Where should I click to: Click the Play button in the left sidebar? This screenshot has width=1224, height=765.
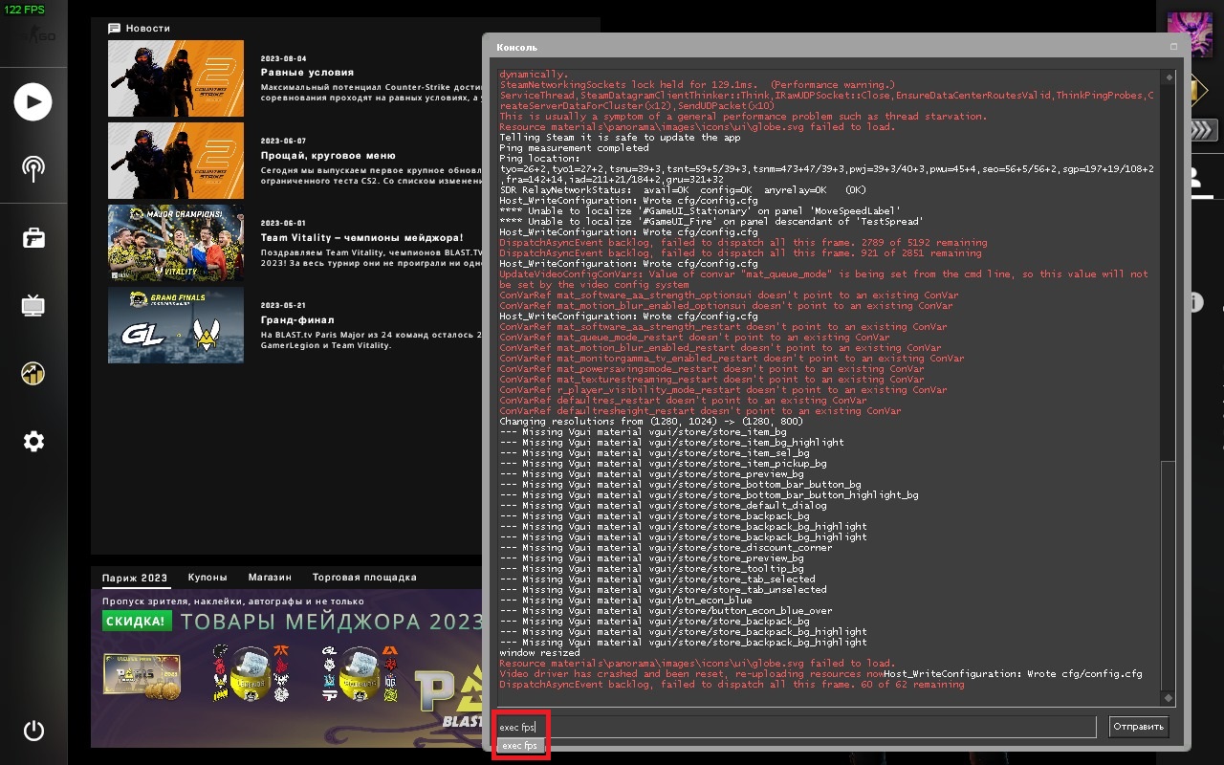pos(33,102)
